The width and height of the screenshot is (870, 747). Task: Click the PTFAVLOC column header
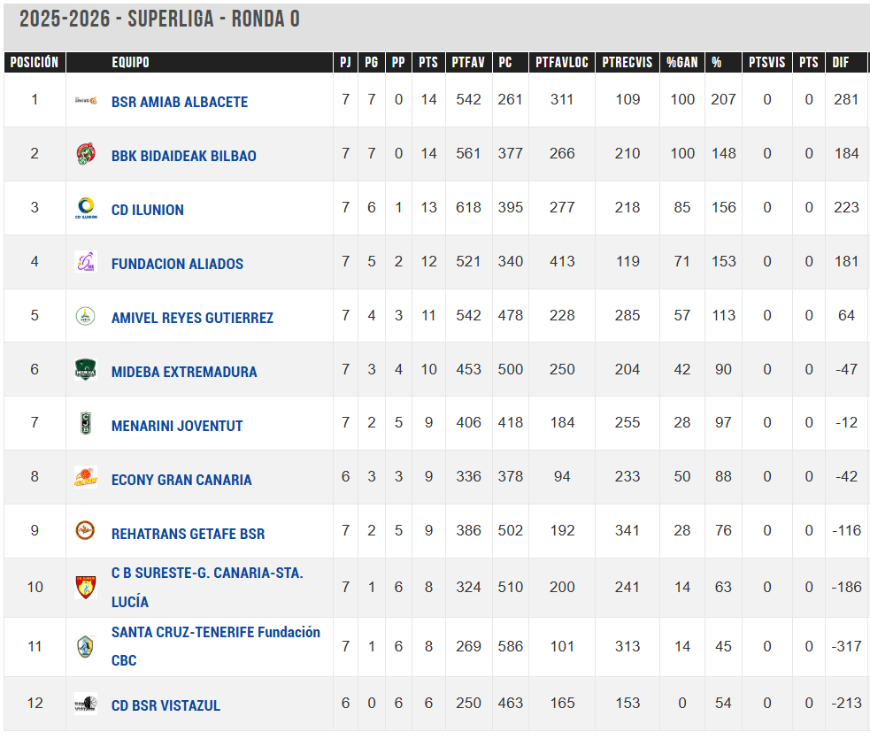562,63
